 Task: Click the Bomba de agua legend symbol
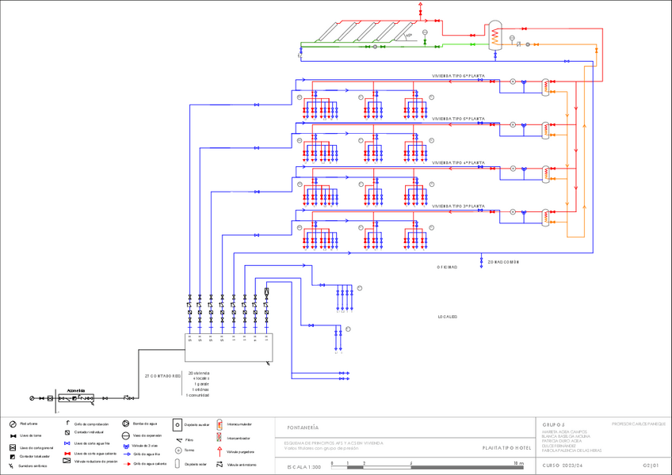point(126,424)
